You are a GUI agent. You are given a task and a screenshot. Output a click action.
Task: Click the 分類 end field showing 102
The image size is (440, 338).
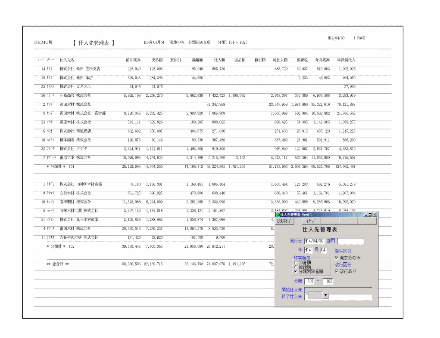[x=328, y=281]
